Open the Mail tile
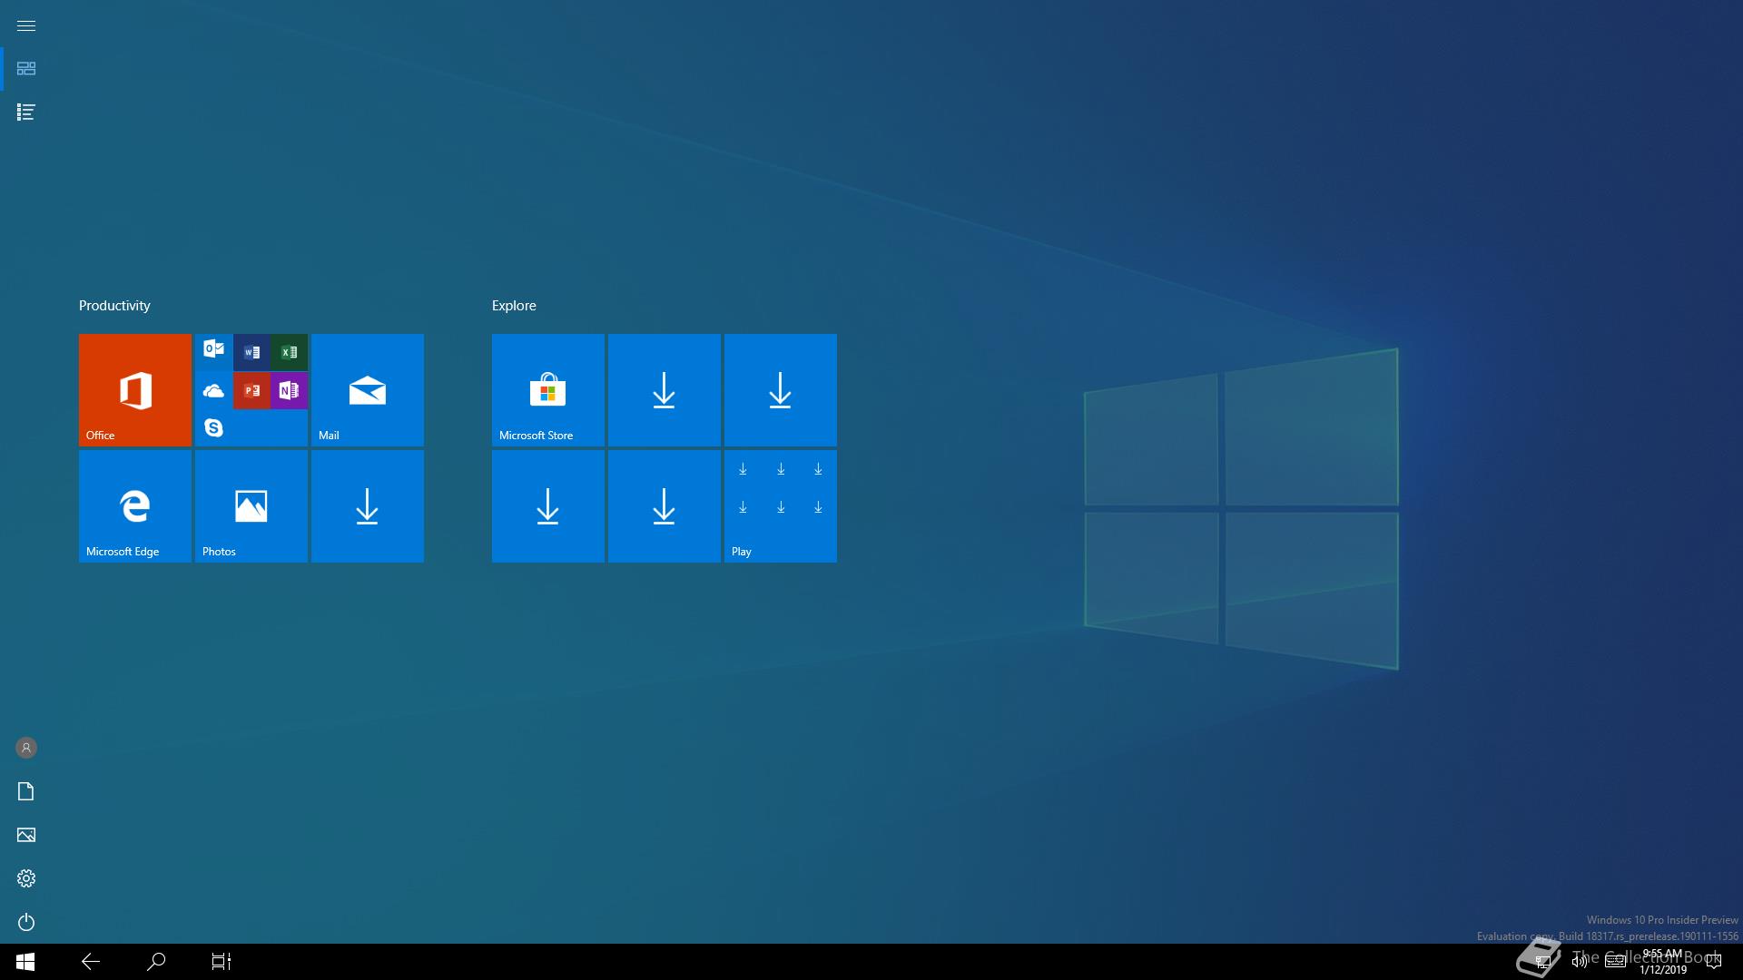Viewport: 1743px width, 980px height. click(368, 390)
